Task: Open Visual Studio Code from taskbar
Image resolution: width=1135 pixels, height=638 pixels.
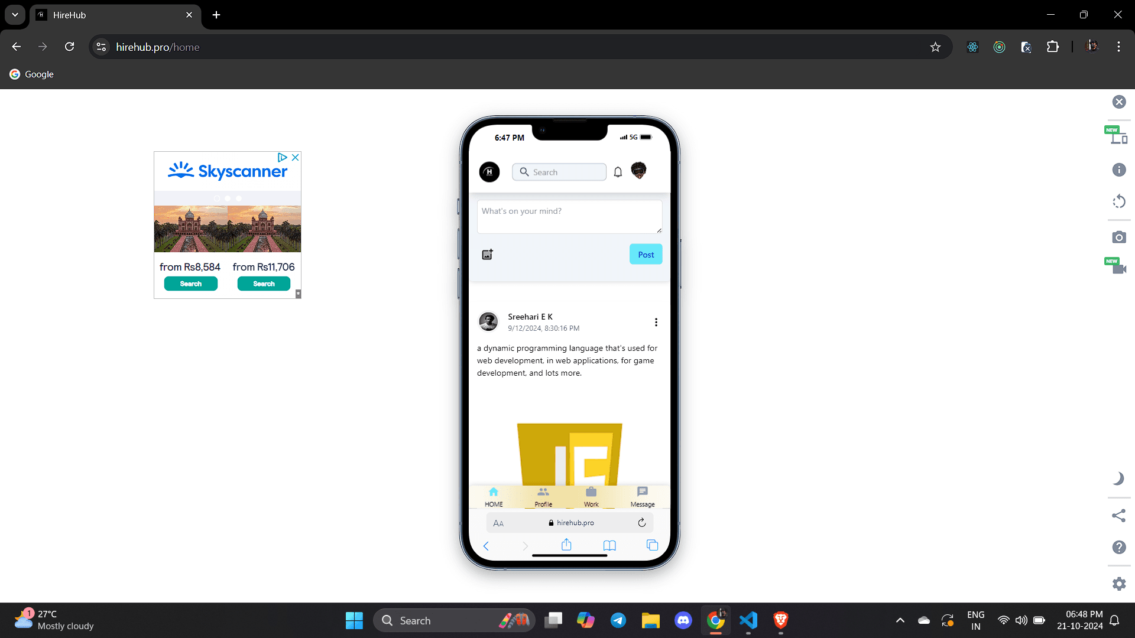Action: pos(748,620)
